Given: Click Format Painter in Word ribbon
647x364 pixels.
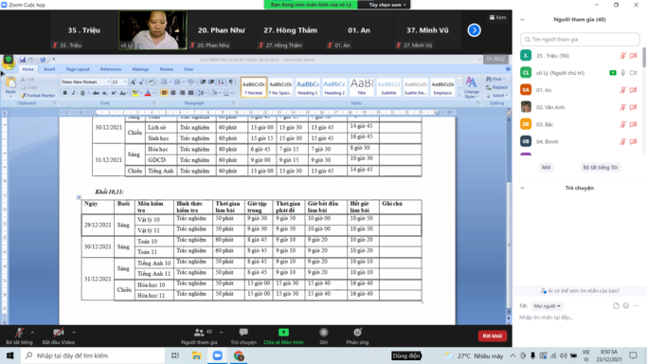Looking at the screenshot, I should tap(38, 96).
